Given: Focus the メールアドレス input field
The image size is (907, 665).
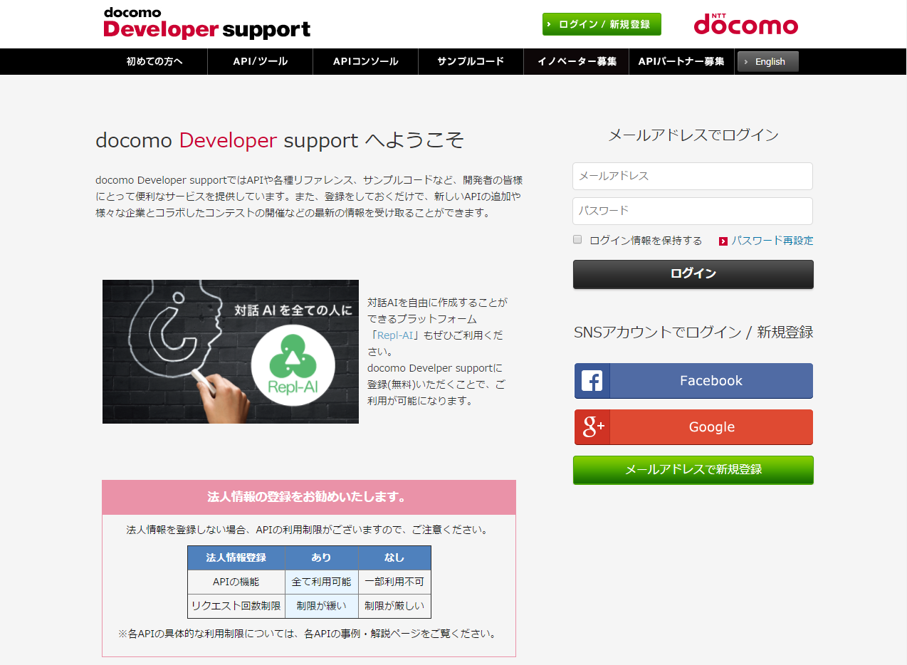Looking at the screenshot, I should coord(693,176).
